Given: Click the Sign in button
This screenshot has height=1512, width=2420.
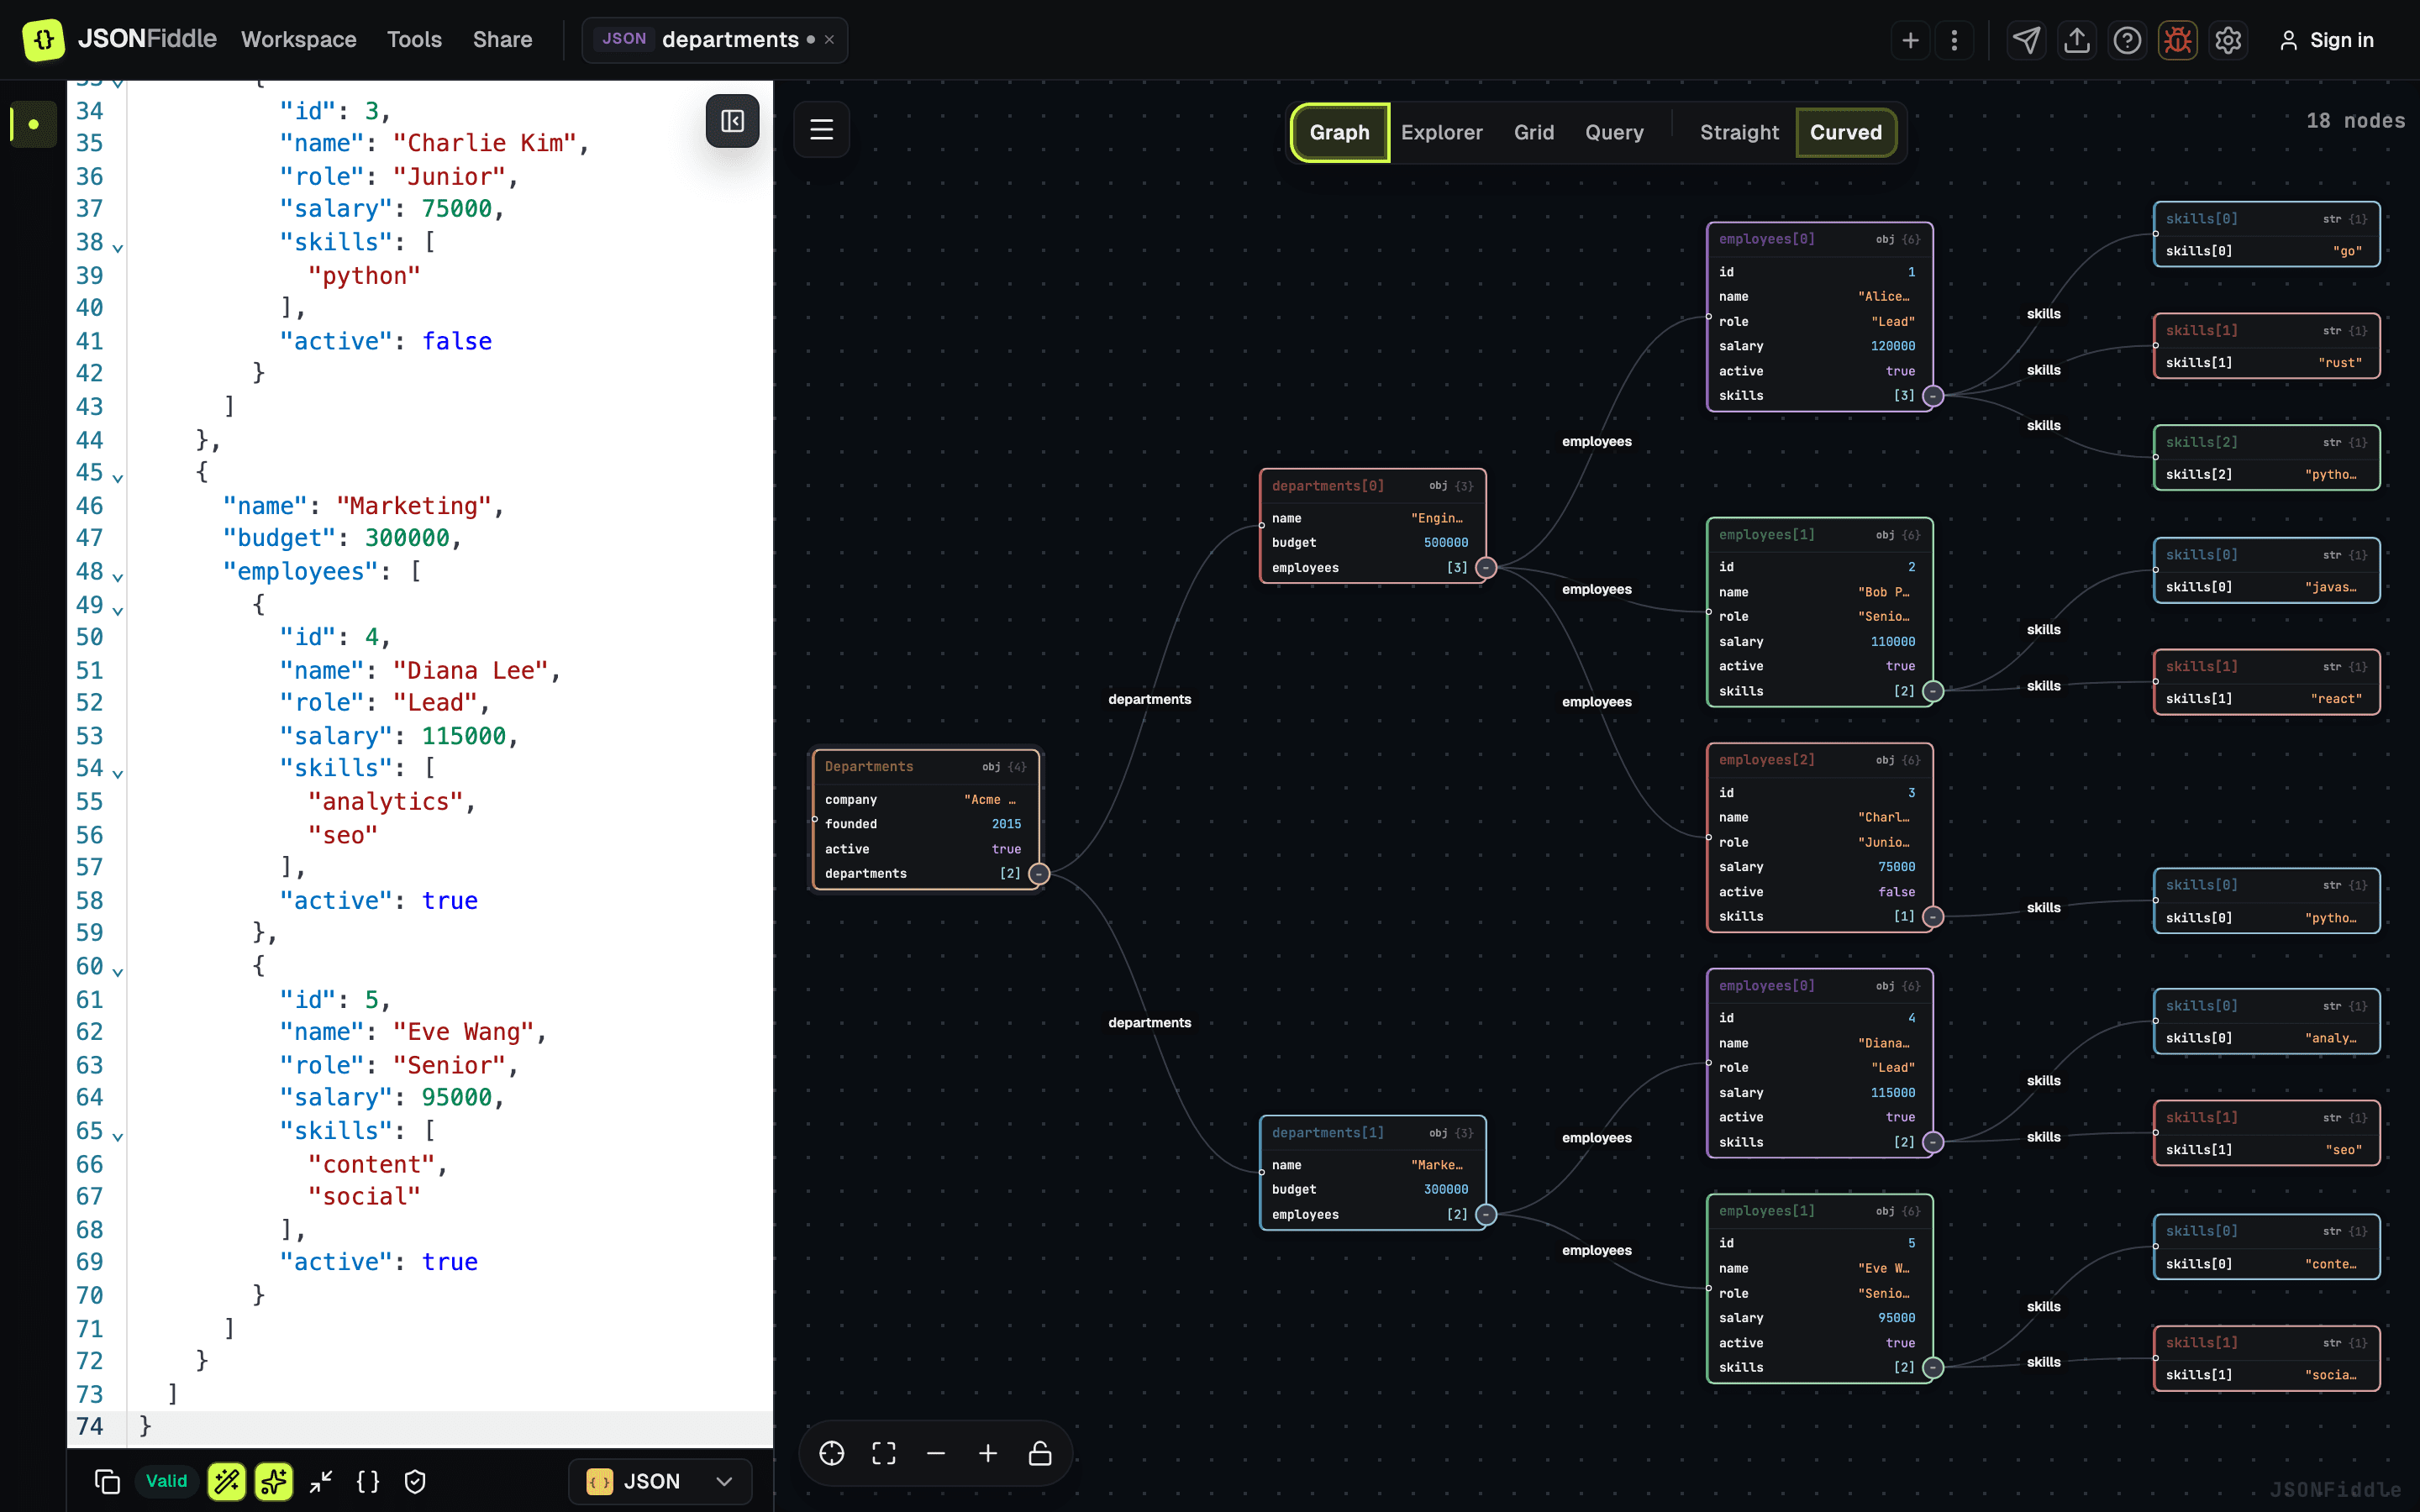Looking at the screenshot, I should (x=2325, y=40).
